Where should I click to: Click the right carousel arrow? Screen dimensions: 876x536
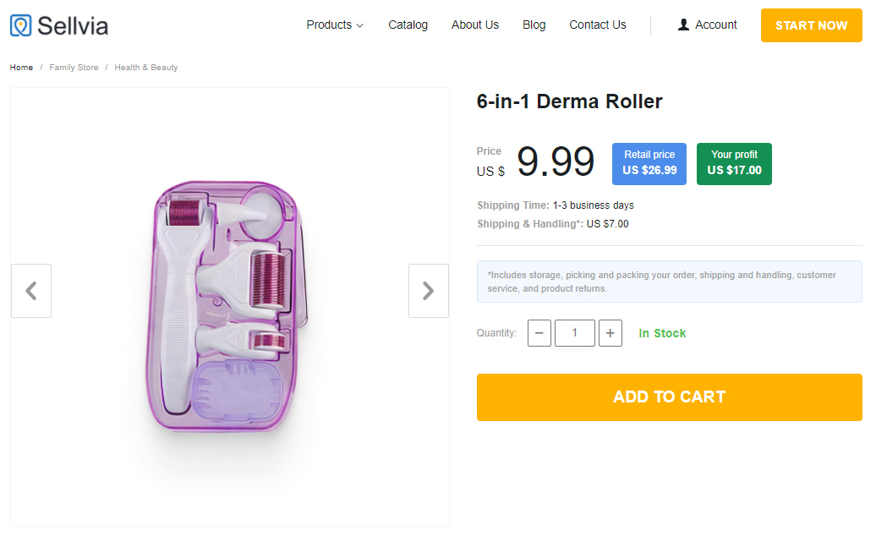click(x=429, y=290)
